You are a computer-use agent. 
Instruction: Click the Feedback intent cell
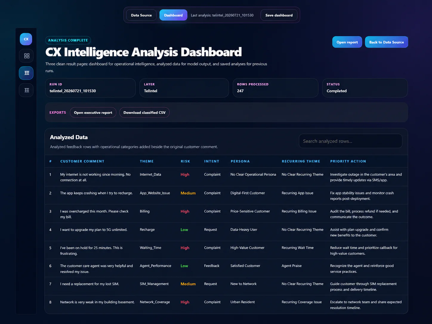click(212, 266)
